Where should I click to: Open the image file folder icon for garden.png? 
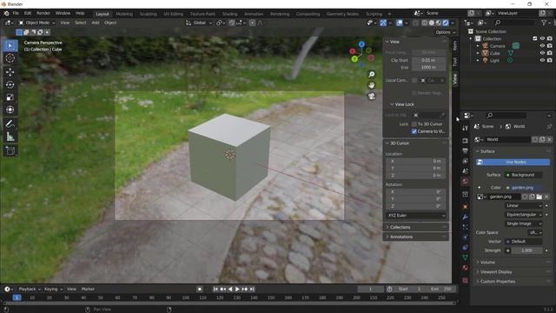pos(539,196)
